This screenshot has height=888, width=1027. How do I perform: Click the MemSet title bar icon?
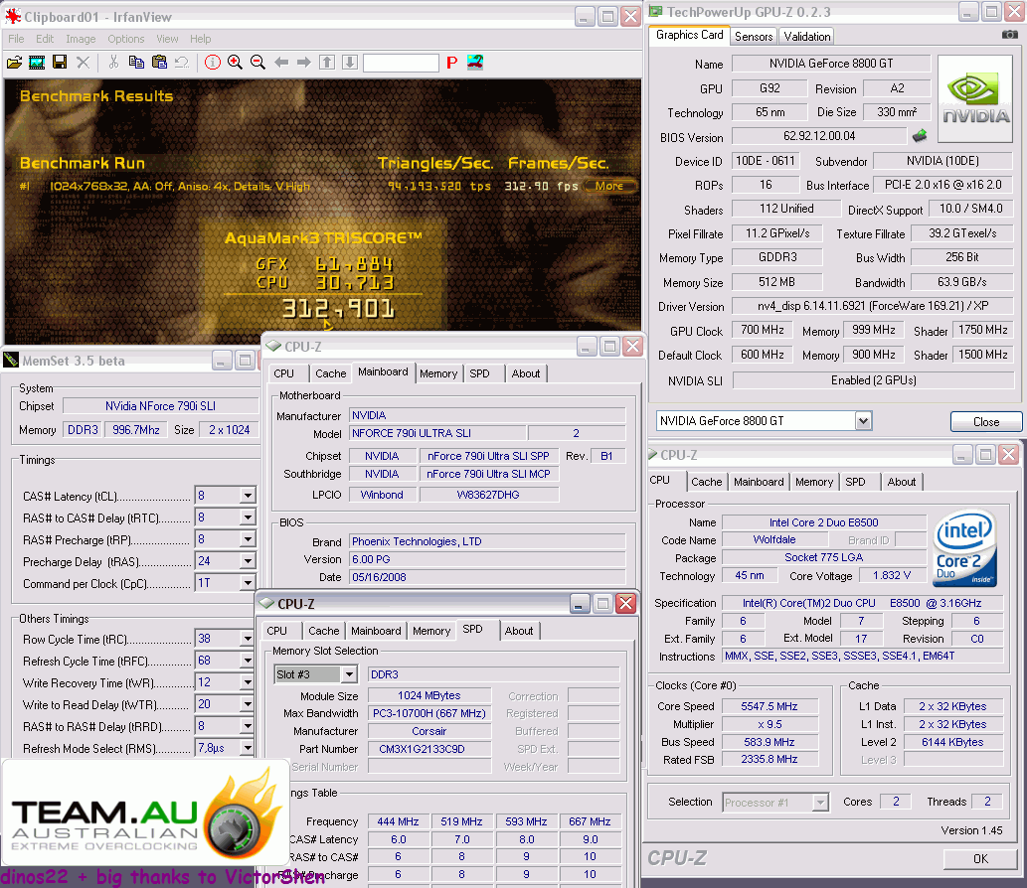11,360
